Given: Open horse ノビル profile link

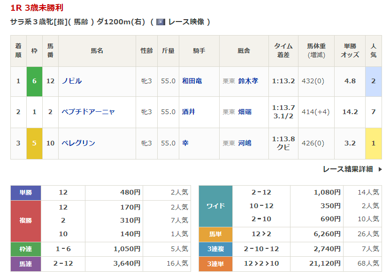Looking at the screenshot, I should pyautogui.click(x=72, y=81).
